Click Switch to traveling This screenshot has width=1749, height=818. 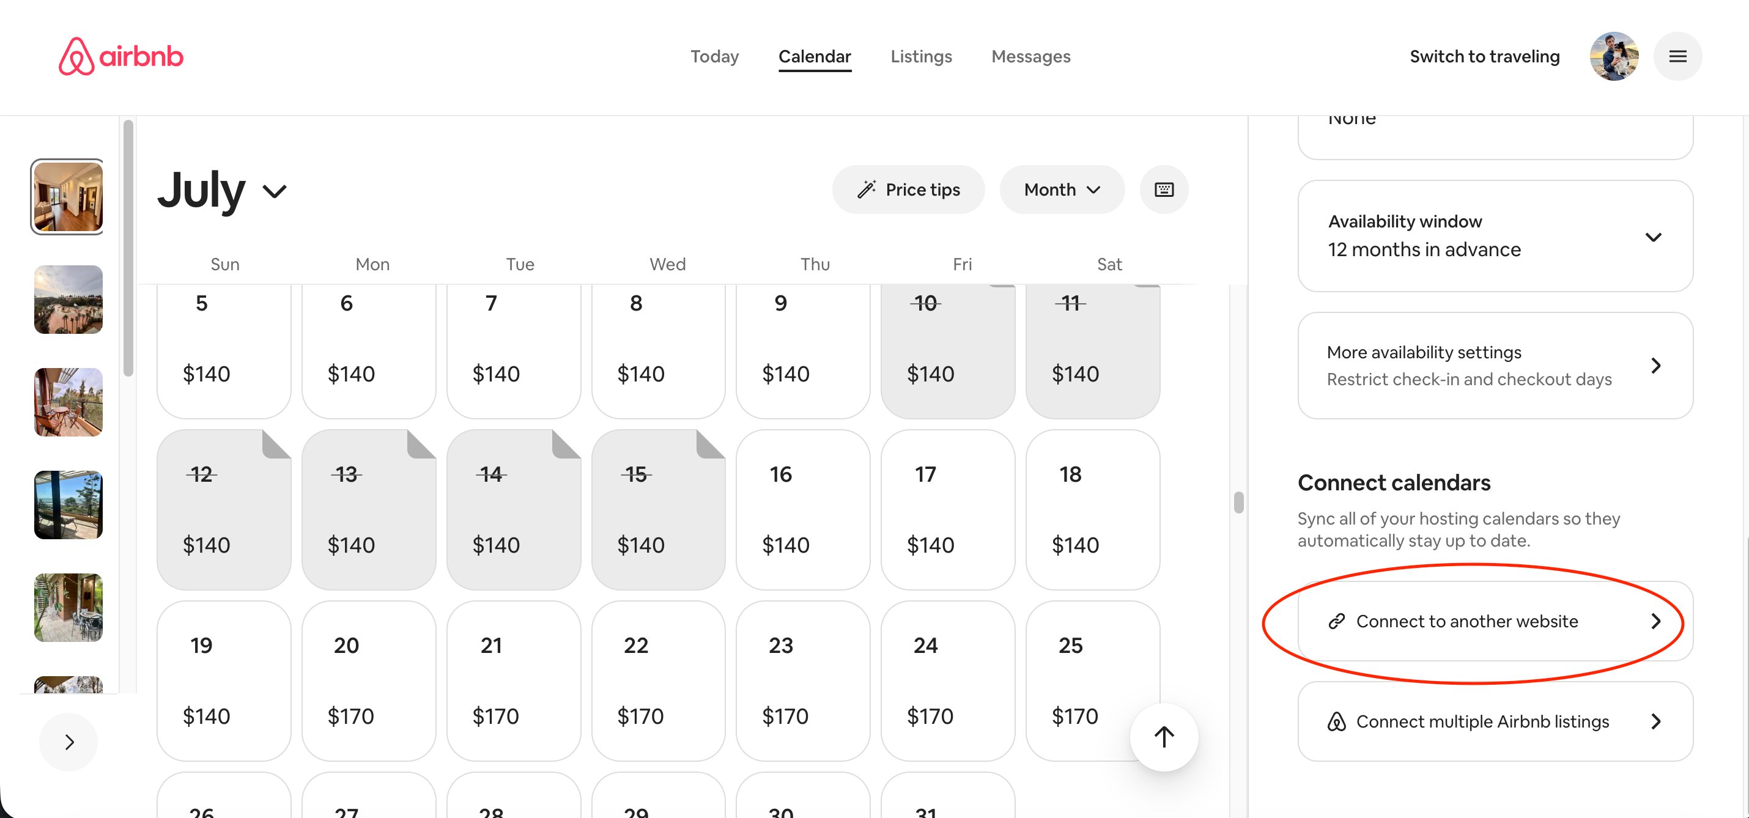coord(1485,56)
